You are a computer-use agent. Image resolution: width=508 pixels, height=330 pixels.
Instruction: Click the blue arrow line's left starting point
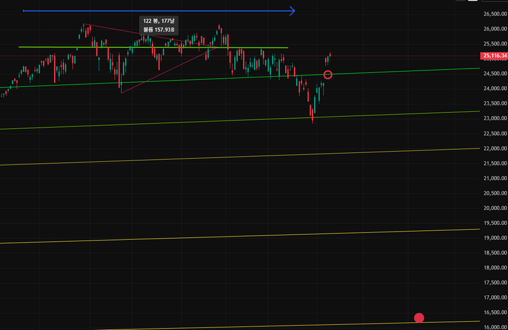[x=23, y=10]
